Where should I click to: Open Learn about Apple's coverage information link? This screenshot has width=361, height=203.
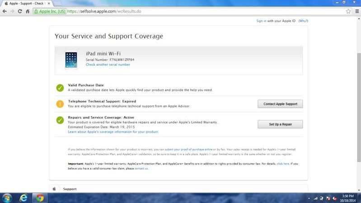point(113,132)
